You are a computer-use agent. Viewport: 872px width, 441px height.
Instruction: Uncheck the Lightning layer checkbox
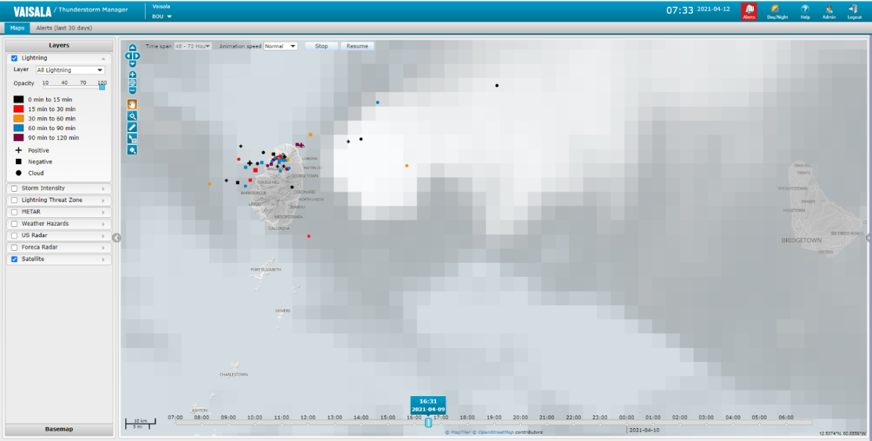pos(15,58)
